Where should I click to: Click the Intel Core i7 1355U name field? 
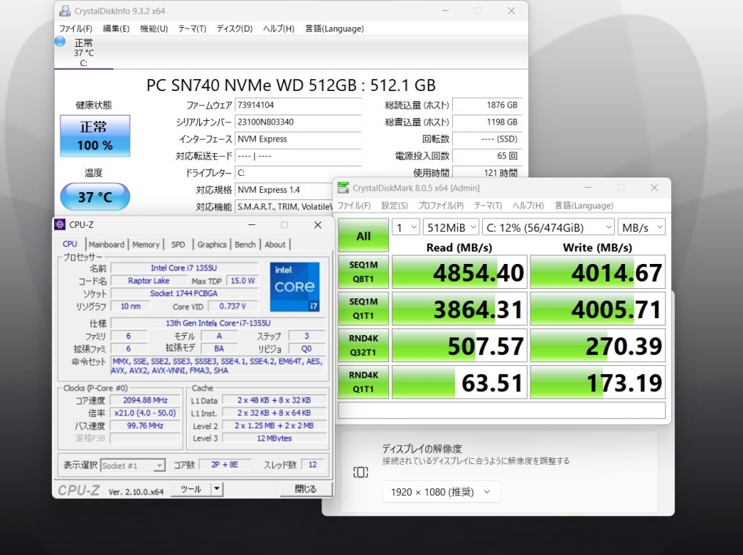[x=184, y=268]
